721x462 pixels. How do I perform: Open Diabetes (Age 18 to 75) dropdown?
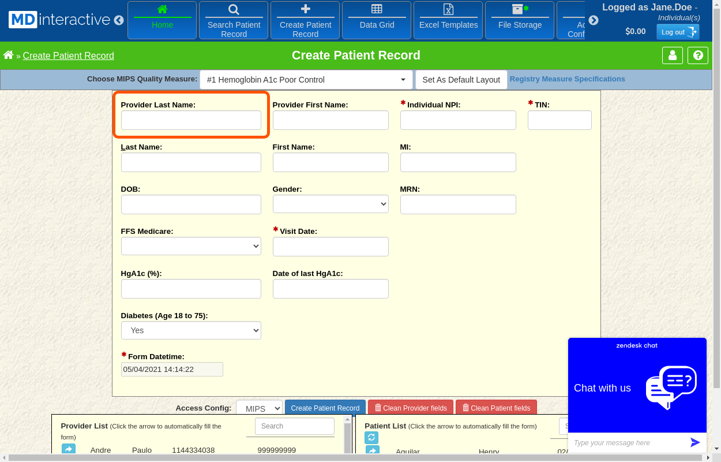[x=191, y=330]
